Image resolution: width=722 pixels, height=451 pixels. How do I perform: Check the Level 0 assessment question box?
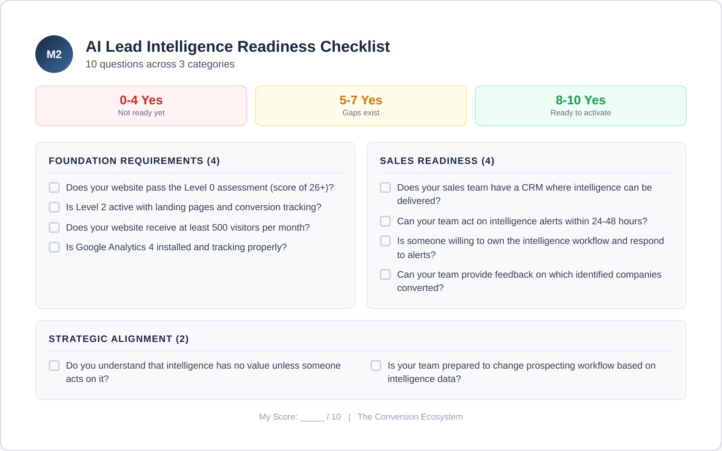click(x=54, y=187)
